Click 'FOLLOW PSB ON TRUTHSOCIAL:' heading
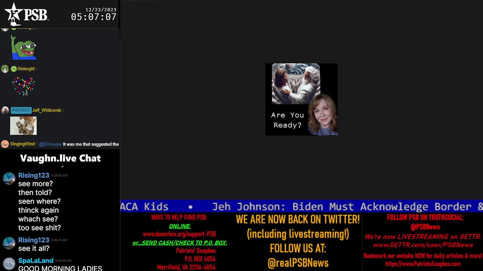This screenshot has width=483, height=271. (x=425, y=217)
